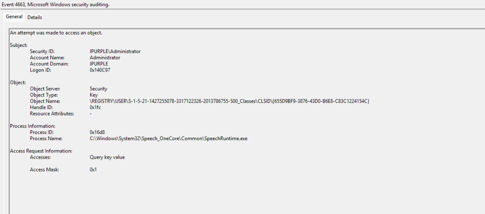
Task: Click the Account Name value Administrator
Action: pyautogui.click(x=105, y=58)
